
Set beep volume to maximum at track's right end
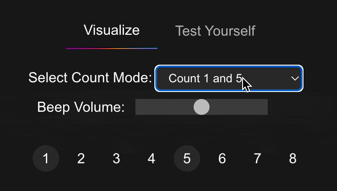pyautogui.click(x=266, y=107)
